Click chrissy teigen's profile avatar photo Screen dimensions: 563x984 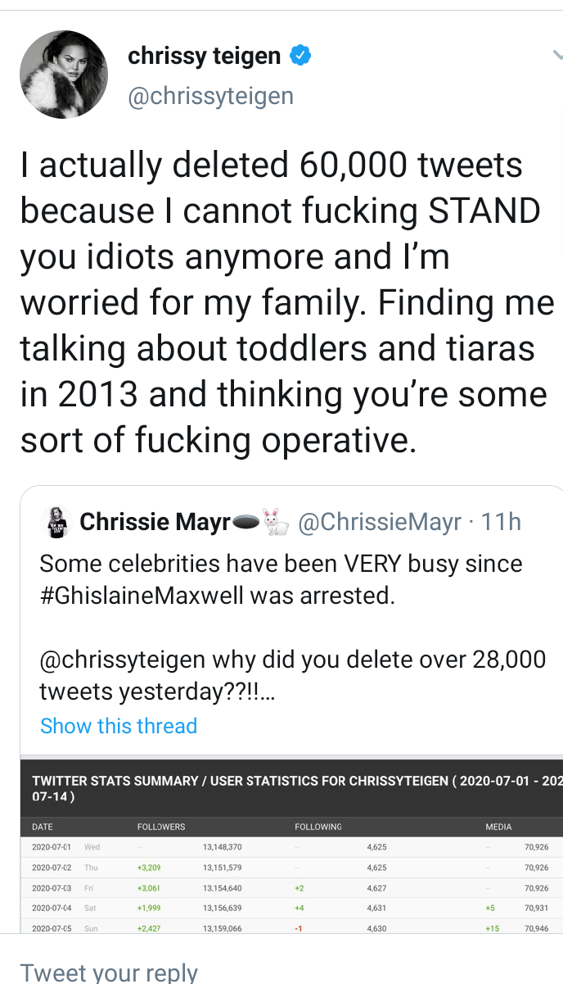coord(64,75)
